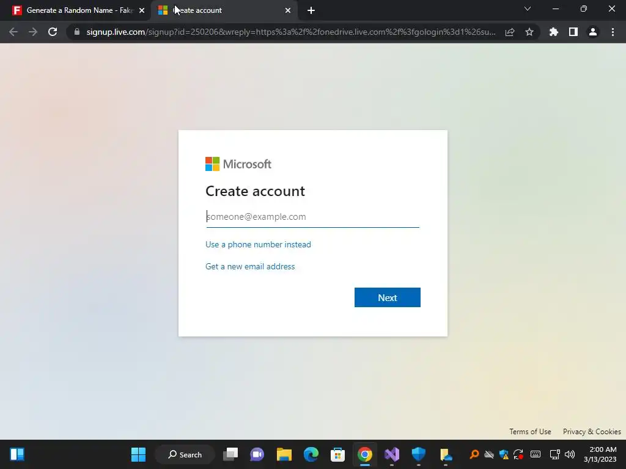Click the Next button
The height and width of the screenshot is (469, 626).
(x=387, y=297)
